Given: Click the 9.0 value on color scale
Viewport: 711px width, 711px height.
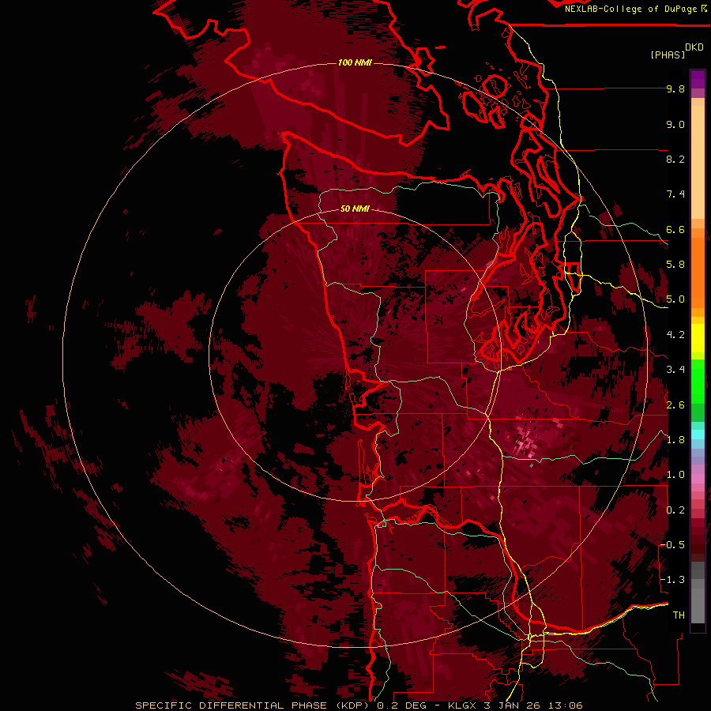Looking at the screenshot, I should tap(675, 125).
